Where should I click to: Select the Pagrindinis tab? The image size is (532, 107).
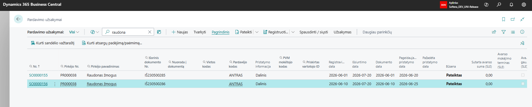click(220, 32)
